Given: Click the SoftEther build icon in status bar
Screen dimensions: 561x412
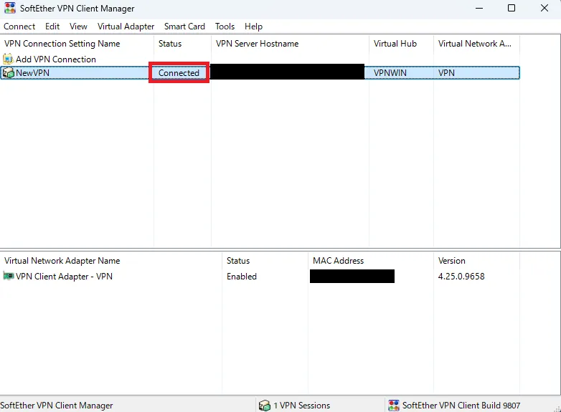Looking at the screenshot, I should click(x=394, y=406).
